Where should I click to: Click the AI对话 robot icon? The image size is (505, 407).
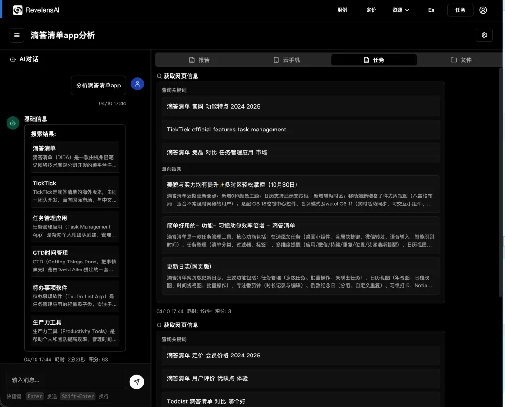coord(13,59)
